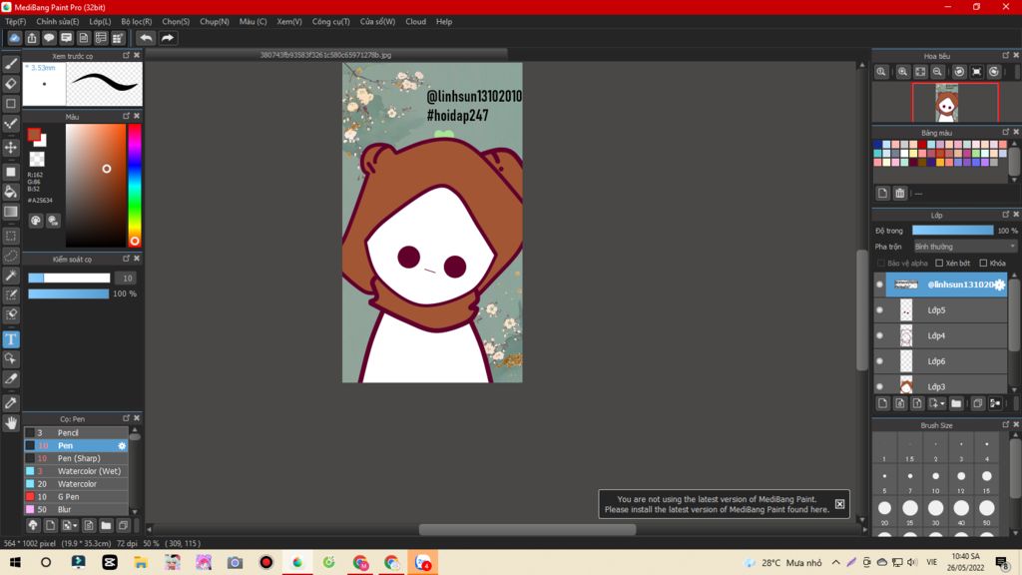Hide the @linhsun131020 text layer

(880, 285)
